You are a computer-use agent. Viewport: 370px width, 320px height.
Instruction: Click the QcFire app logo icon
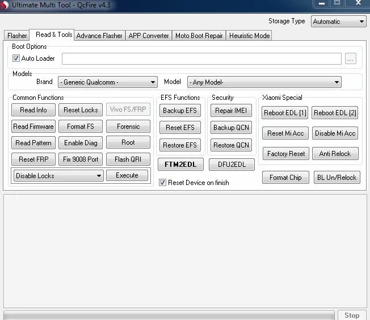click(x=4, y=5)
